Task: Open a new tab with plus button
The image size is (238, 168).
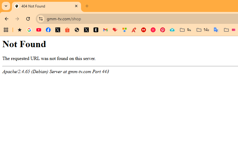Action: (x=87, y=6)
